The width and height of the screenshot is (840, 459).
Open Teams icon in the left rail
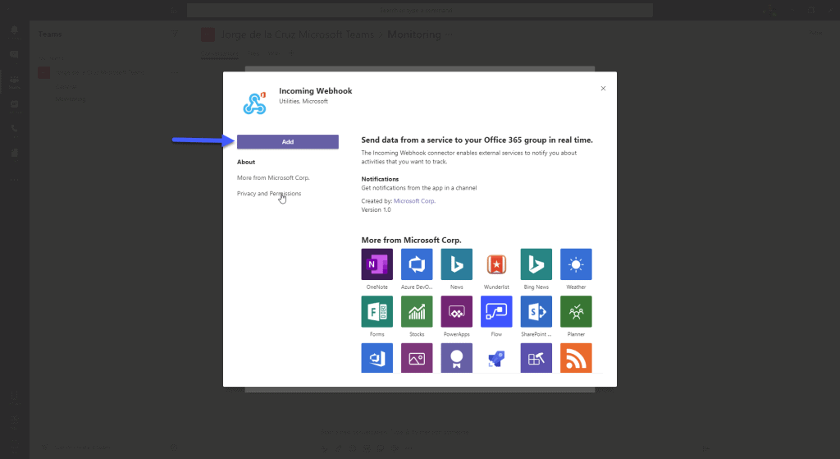[15, 81]
